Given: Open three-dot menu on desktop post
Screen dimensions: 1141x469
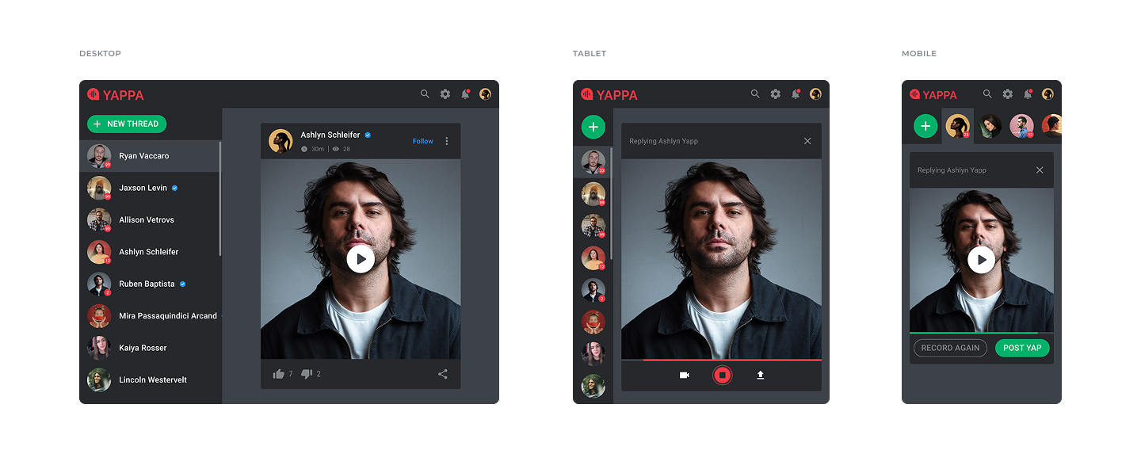Looking at the screenshot, I should click(x=446, y=141).
